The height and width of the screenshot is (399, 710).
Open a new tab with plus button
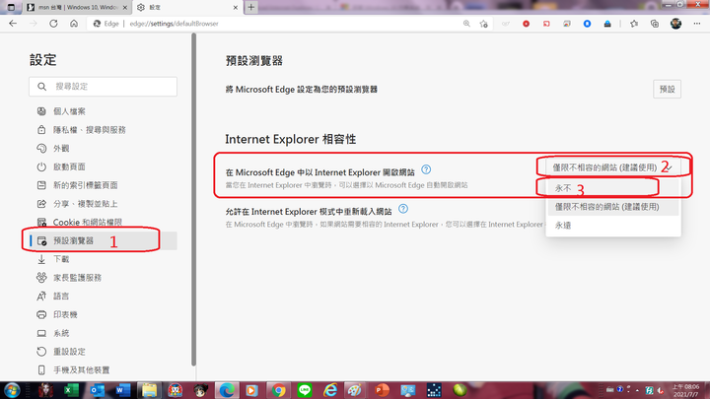250,7
